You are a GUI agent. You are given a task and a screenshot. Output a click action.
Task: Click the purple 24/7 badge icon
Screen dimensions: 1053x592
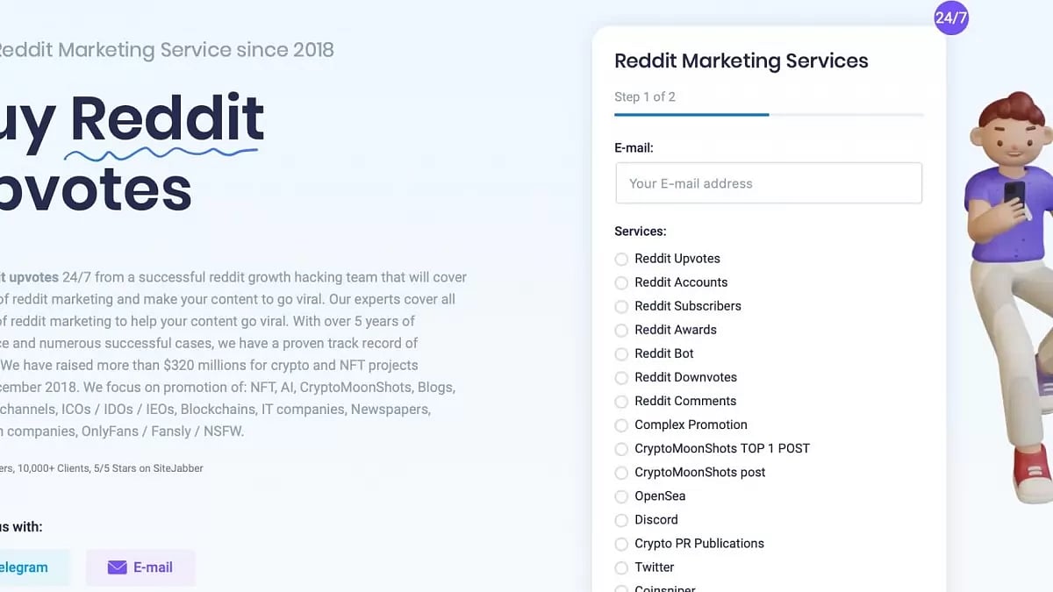tap(951, 18)
